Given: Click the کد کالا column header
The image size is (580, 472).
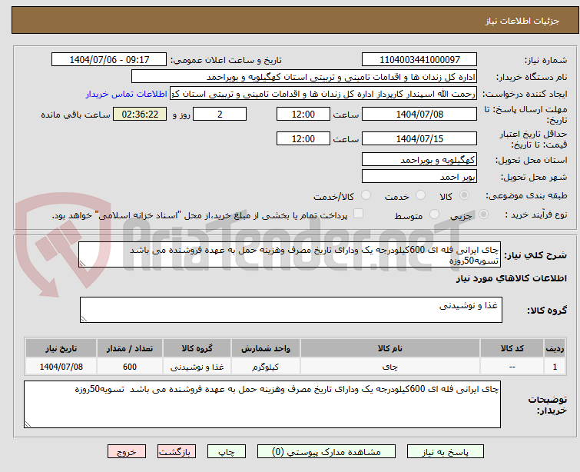Looking at the screenshot, I should tap(512, 348).
